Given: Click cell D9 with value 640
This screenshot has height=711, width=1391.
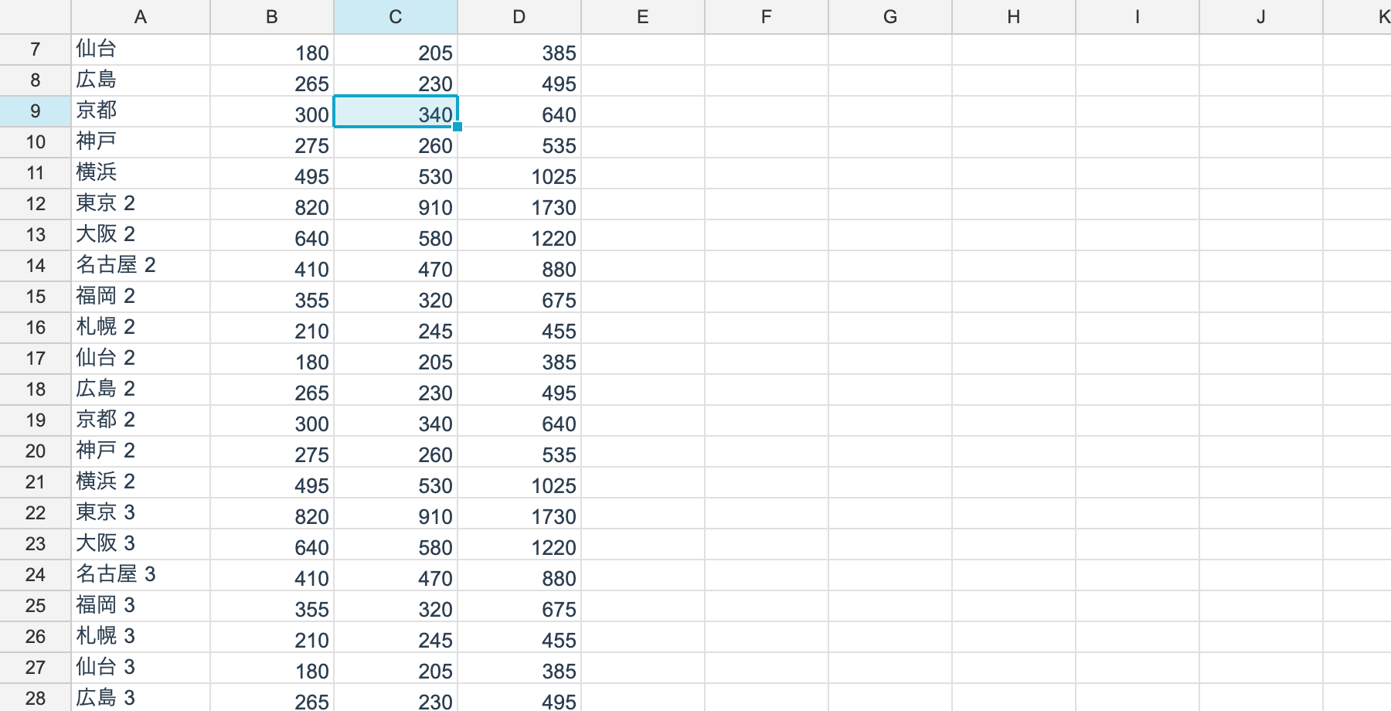Looking at the screenshot, I should [519, 111].
